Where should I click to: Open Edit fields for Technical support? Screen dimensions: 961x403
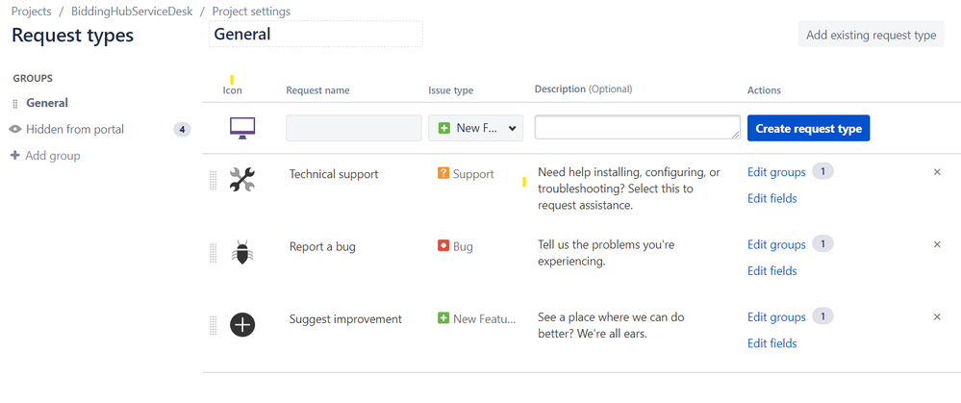tap(772, 198)
